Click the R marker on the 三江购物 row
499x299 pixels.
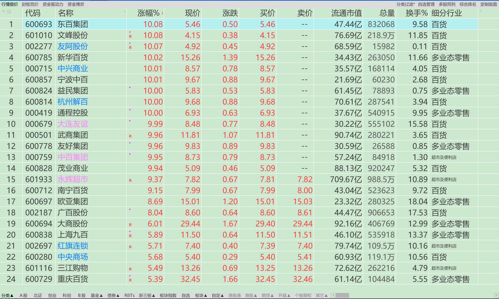click(x=130, y=269)
